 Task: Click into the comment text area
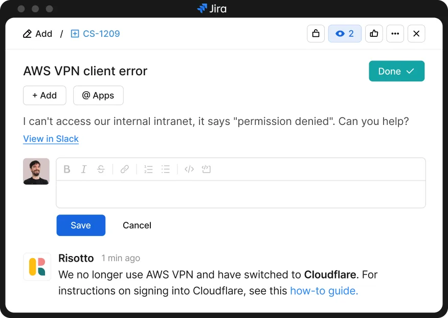pos(241,194)
